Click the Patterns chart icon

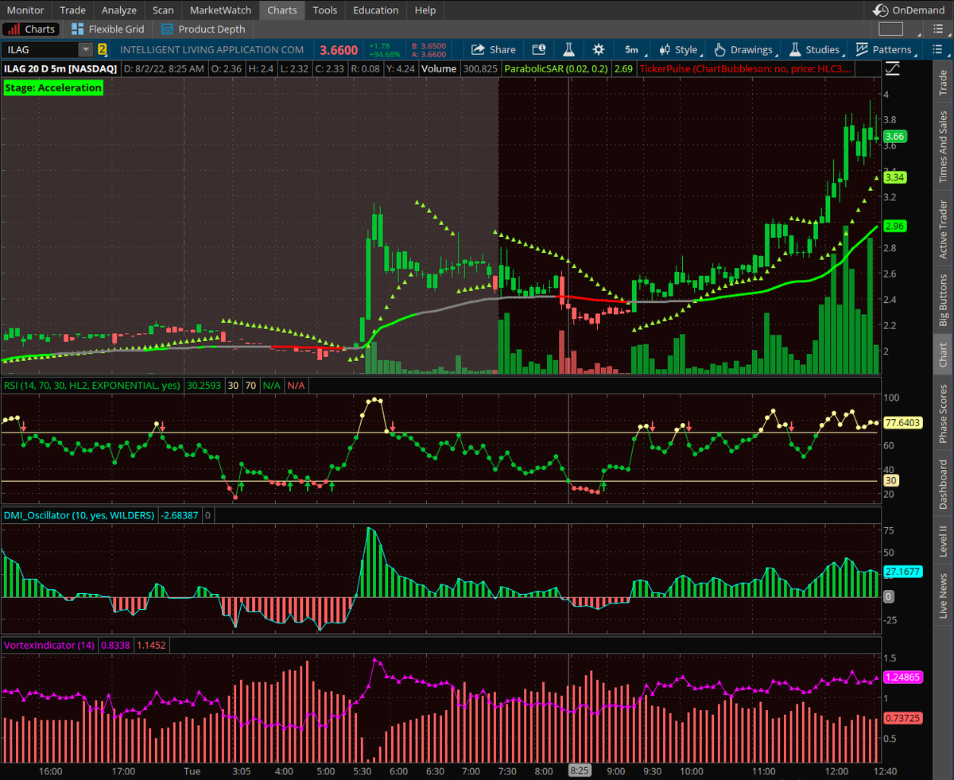[x=862, y=49]
